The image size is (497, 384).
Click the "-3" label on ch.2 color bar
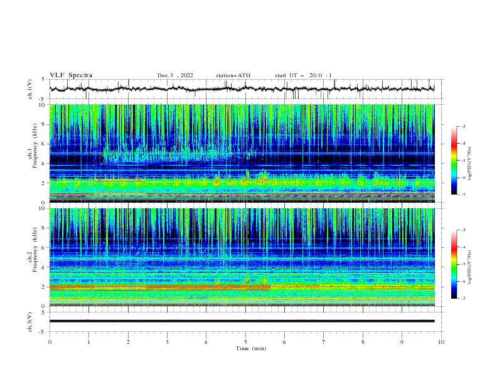pyautogui.click(x=462, y=230)
